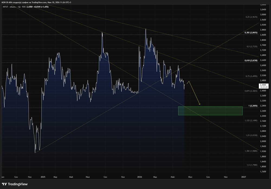Click the 2027 label on time axis

244,177
